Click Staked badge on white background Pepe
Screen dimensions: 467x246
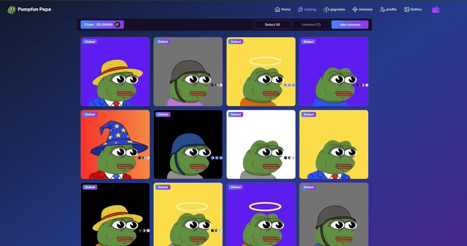236,114
